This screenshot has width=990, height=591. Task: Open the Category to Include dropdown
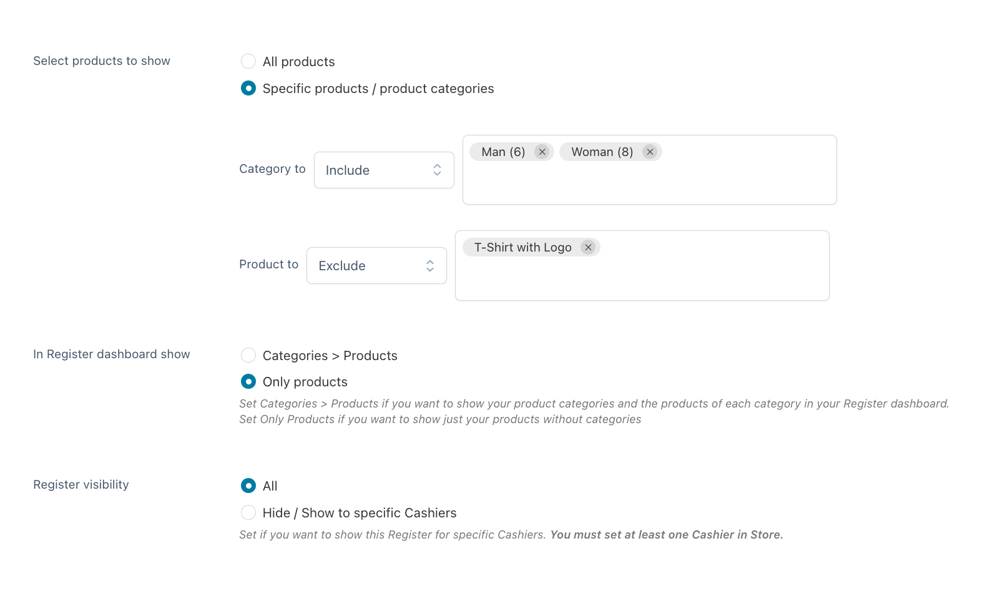pyautogui.click(x=384, y=170)
